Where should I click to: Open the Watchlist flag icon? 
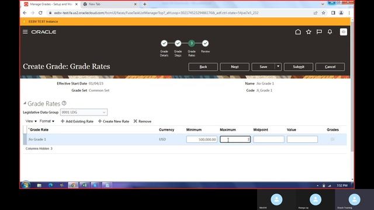(319, 32)
